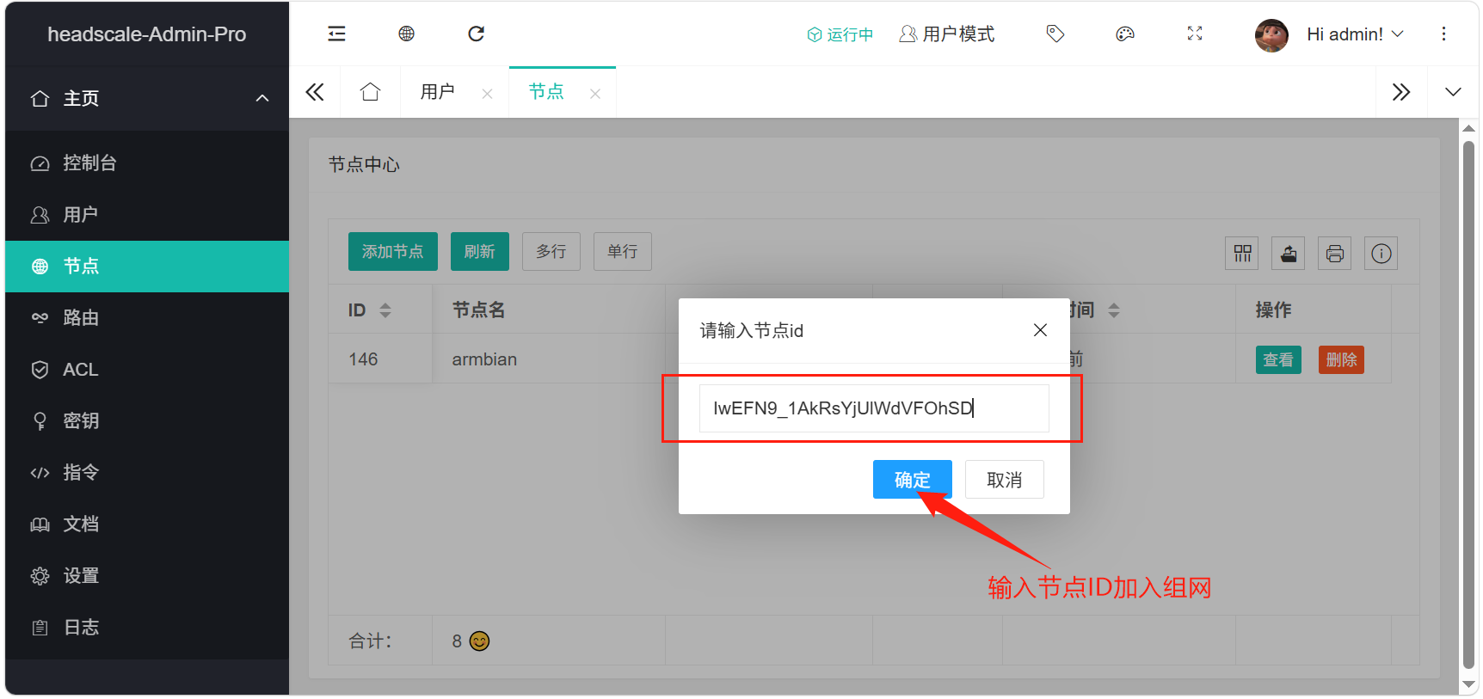This screenshot has height=699, width=1483.
Task: Click the total count 8 cell
Action: (549, 641)
